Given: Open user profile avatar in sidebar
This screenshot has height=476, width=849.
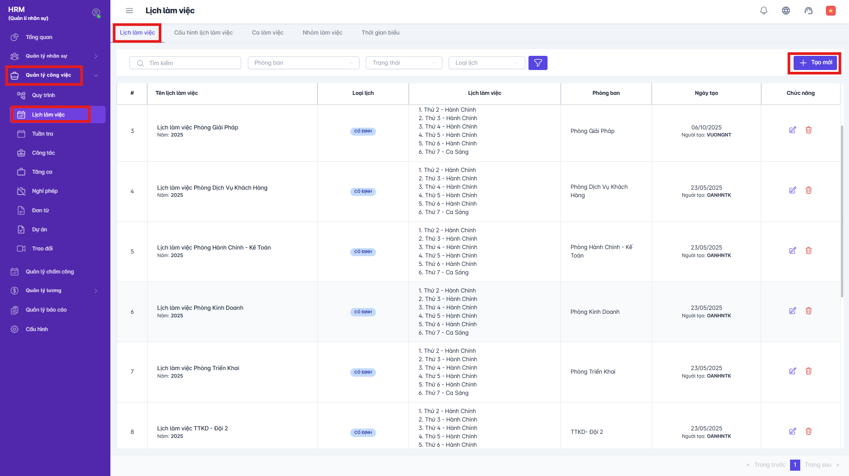Looking at the screenshot, I should tap(96, 13).
